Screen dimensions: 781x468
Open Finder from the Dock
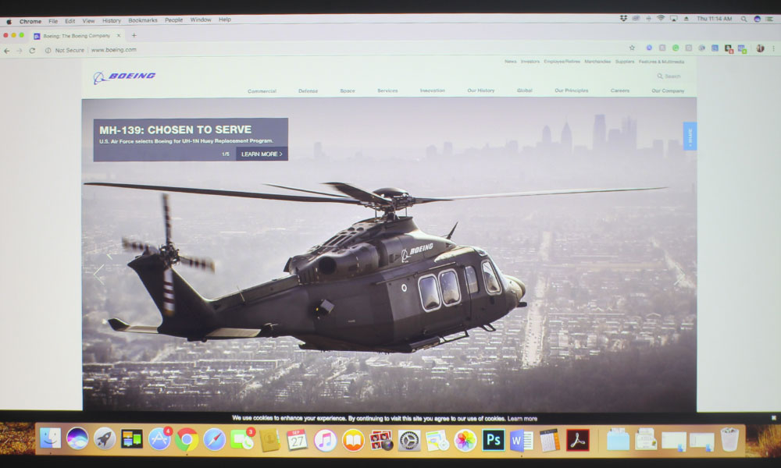coord(50,438)
